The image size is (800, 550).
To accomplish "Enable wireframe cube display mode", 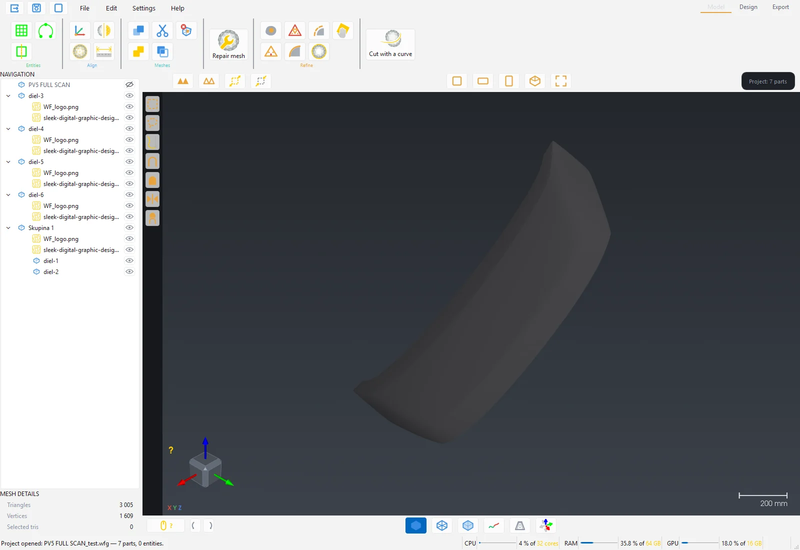I will (442, 525).
